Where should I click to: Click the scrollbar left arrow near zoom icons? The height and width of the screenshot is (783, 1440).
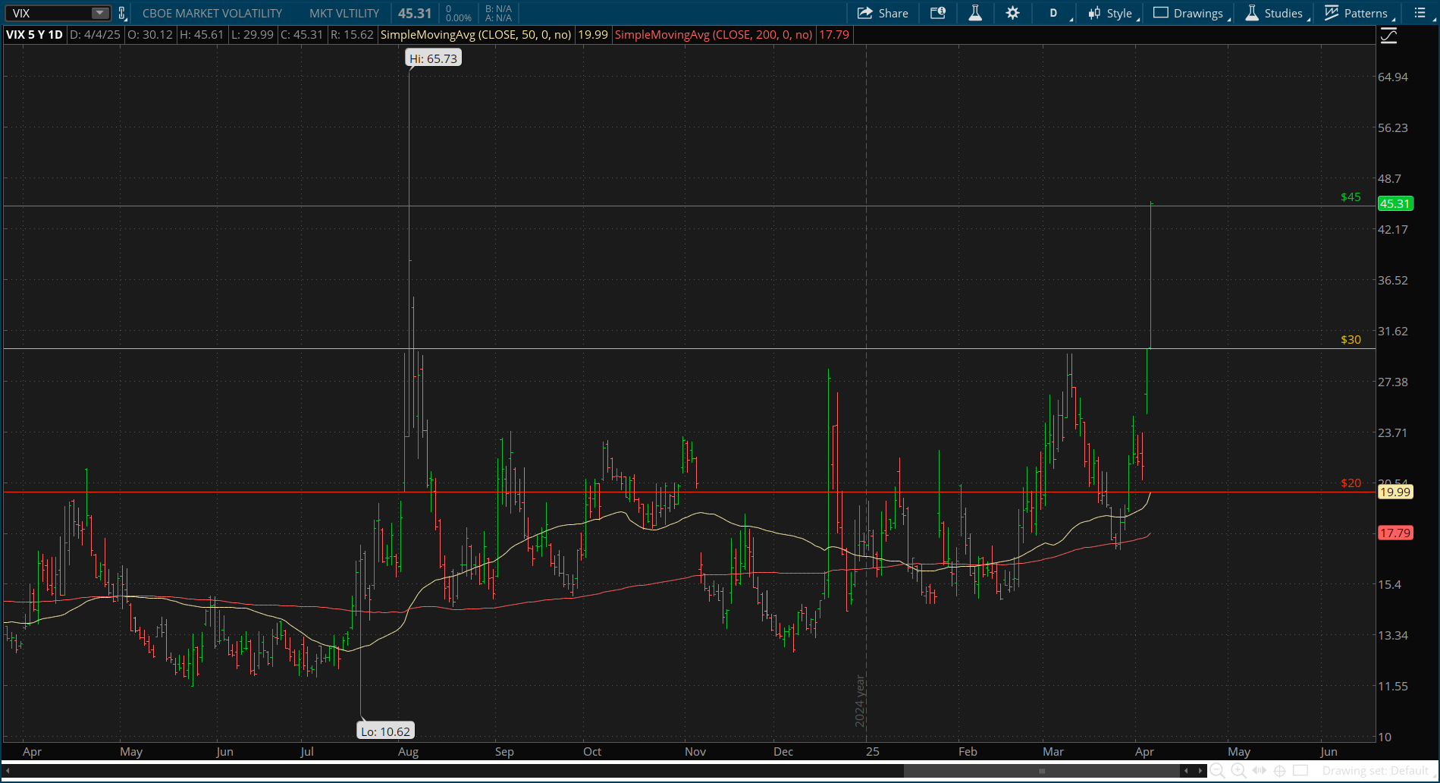pyautogui.click(x=1187, y=771)
